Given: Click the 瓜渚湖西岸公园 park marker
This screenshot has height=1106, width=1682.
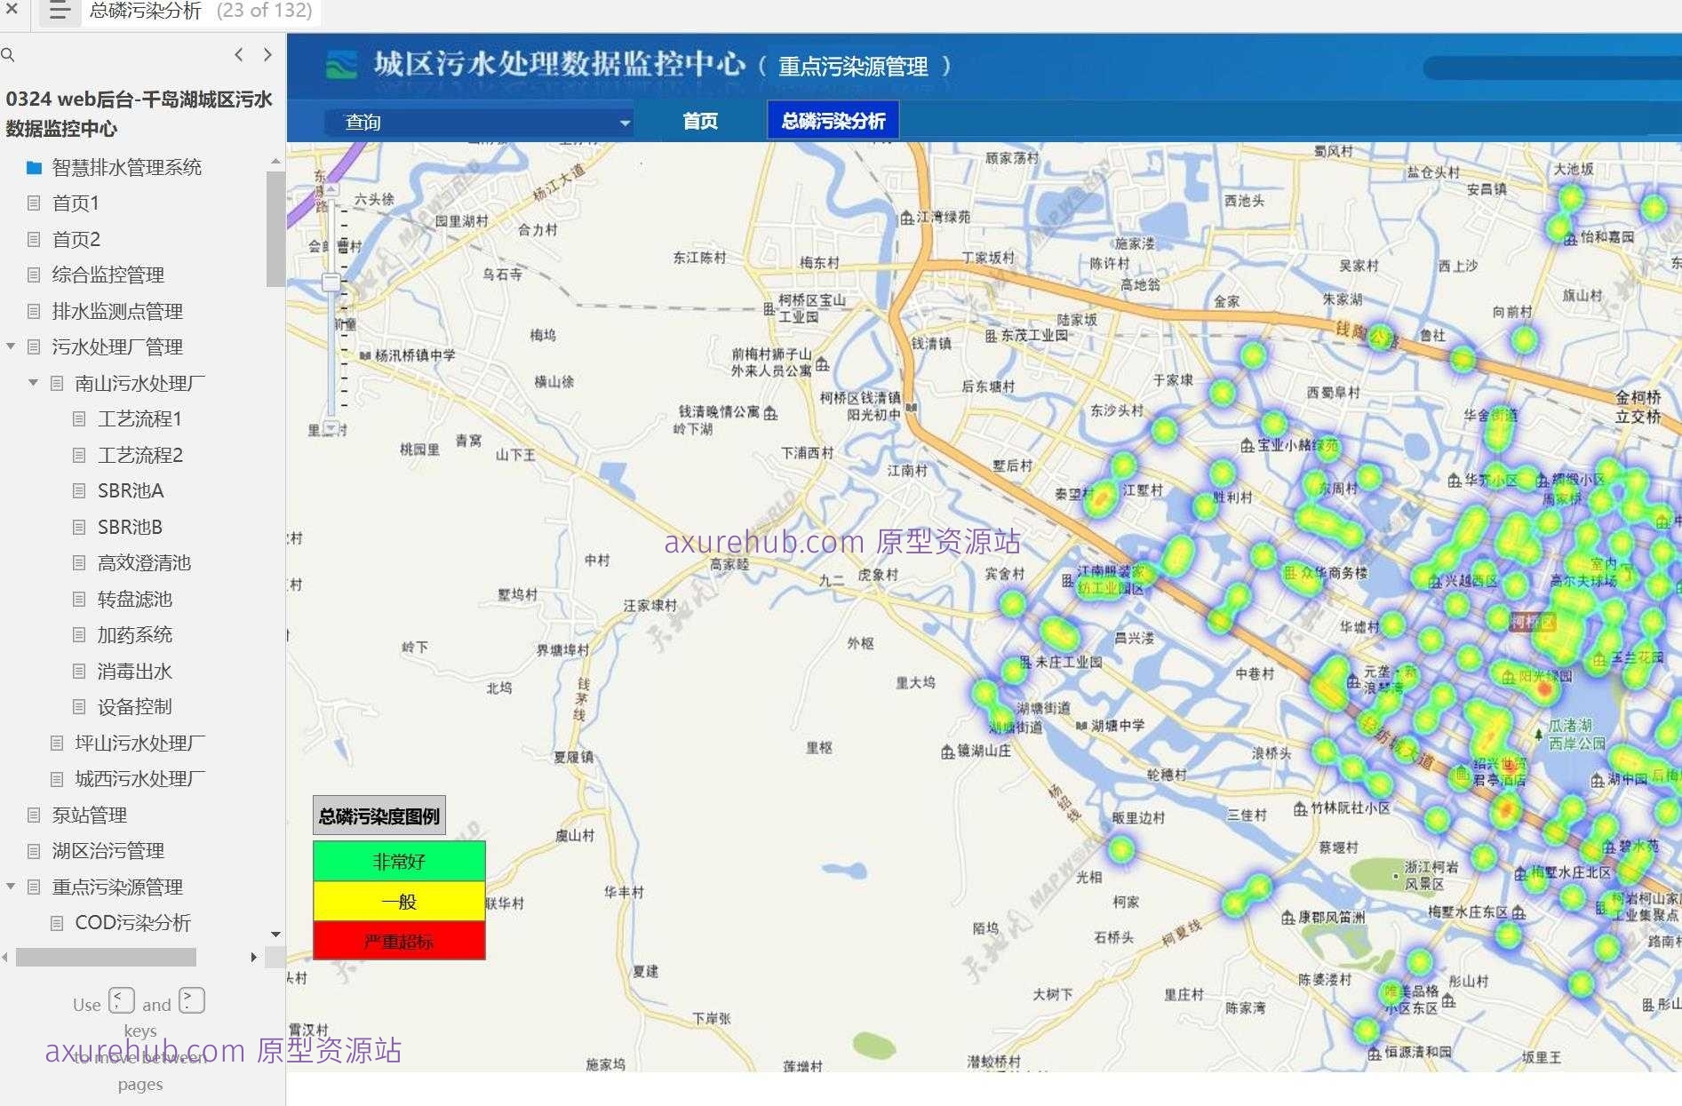Looking at the screenshot, I should 1539,734.
